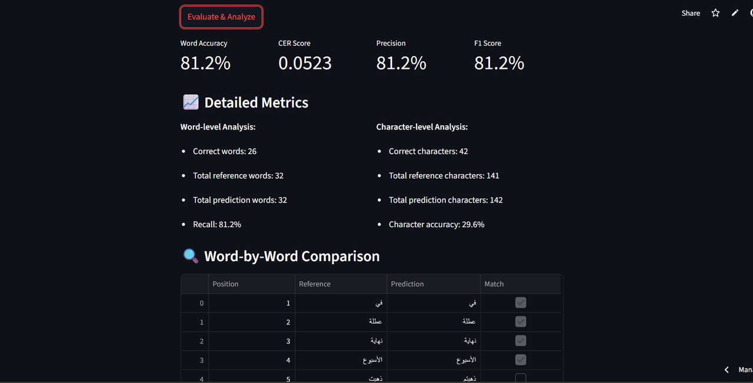Click the Word Accuracy label

point(204,44)
